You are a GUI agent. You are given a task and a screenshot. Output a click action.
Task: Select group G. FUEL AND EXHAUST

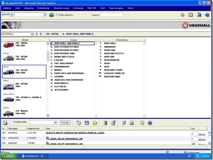coord(62,63)
